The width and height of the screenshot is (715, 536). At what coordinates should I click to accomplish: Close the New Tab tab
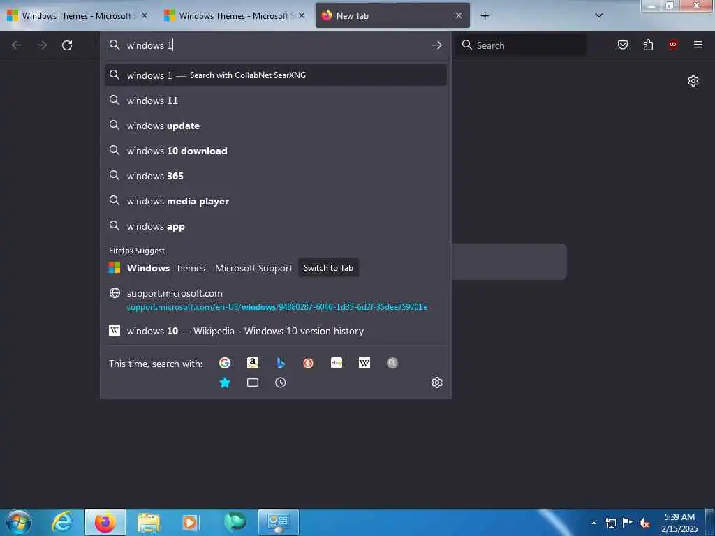click(458, 15)
